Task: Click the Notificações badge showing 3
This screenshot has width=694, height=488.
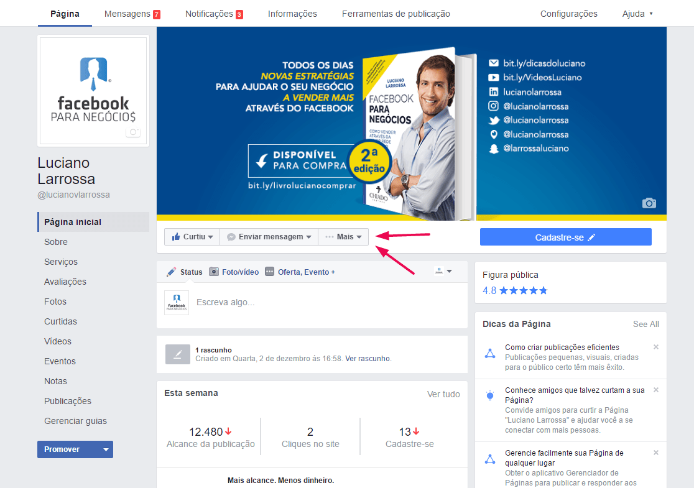Action: pyautogui.click(x=239, y=14)
